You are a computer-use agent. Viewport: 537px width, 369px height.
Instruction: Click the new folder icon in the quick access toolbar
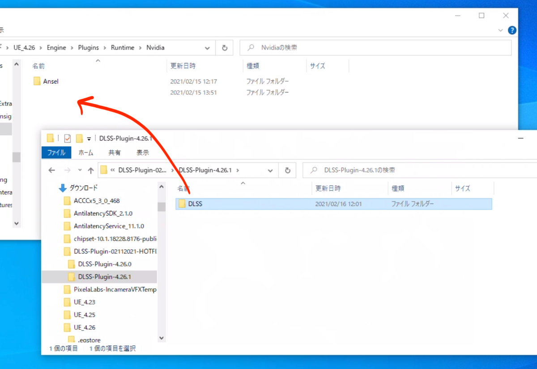(80, 138)
